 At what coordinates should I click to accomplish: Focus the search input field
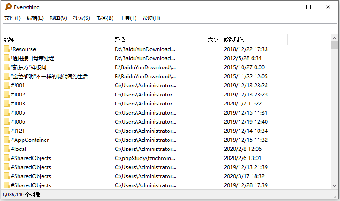170,28
